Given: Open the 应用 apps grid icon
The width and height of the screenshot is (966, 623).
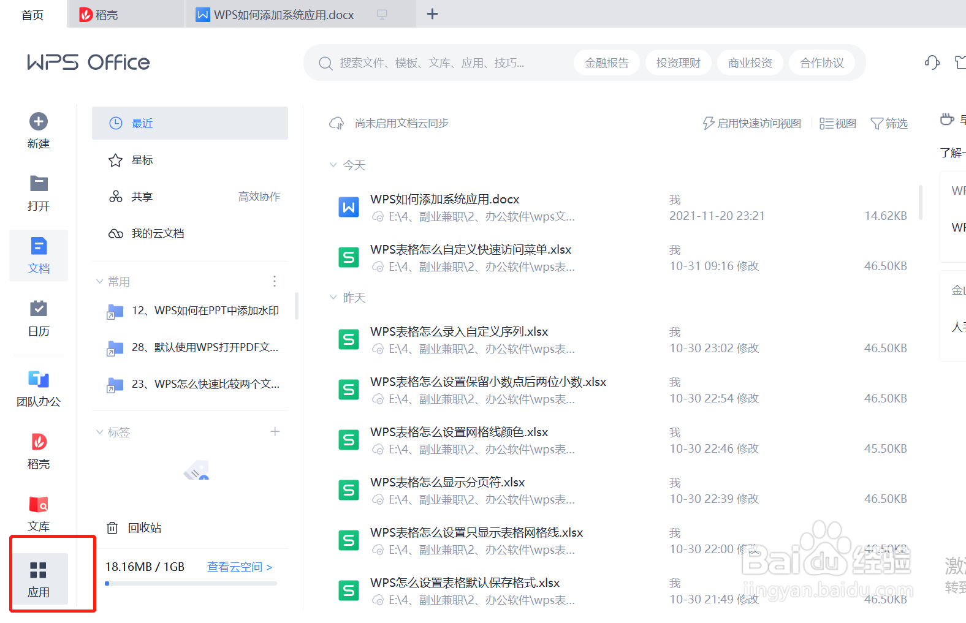Looking at the screenshot, I should [x=39, y=570].
